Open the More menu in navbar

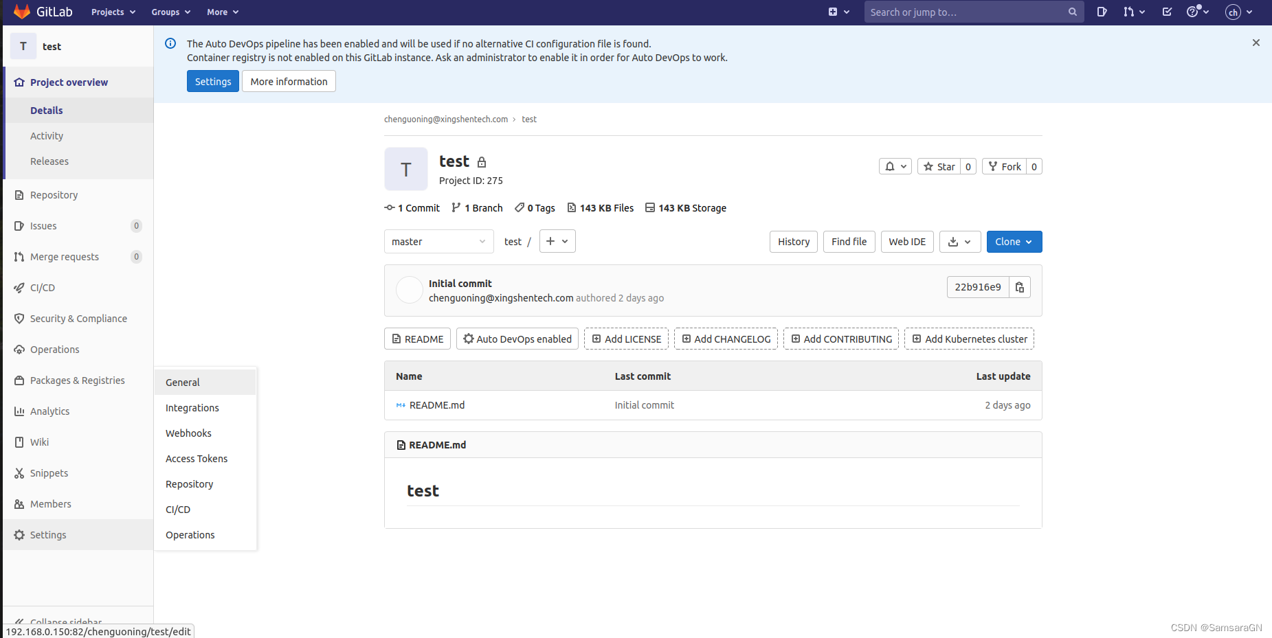point(223,12)
